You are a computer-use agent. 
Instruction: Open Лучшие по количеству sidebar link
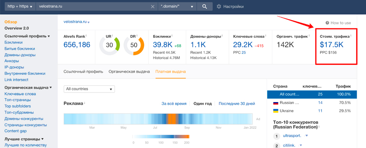(26, 145)
